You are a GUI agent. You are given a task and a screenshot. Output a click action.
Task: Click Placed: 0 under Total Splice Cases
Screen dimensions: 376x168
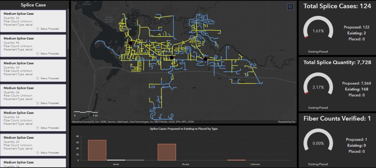coord(357,39)
